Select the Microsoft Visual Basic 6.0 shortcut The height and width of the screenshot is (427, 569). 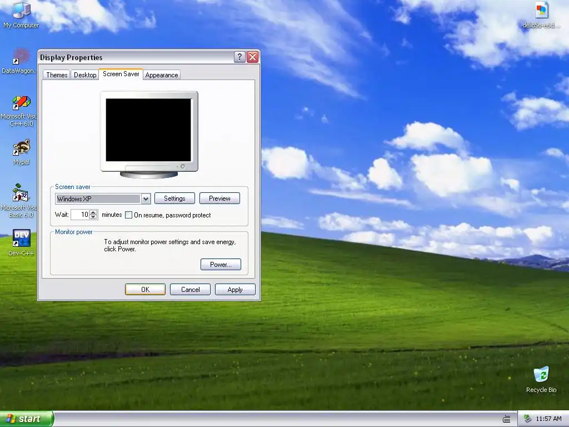click(x=20, y=200)
